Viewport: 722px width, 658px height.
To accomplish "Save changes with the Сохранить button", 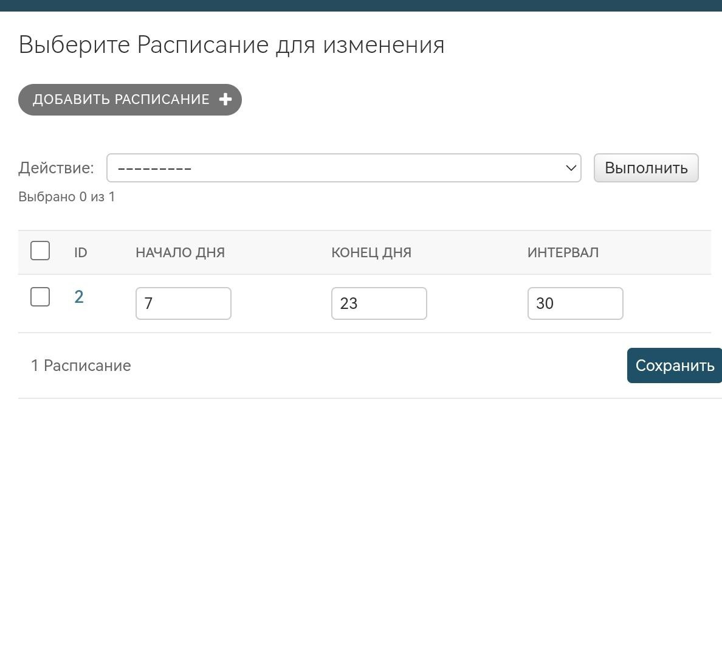I will pos(675,365).
